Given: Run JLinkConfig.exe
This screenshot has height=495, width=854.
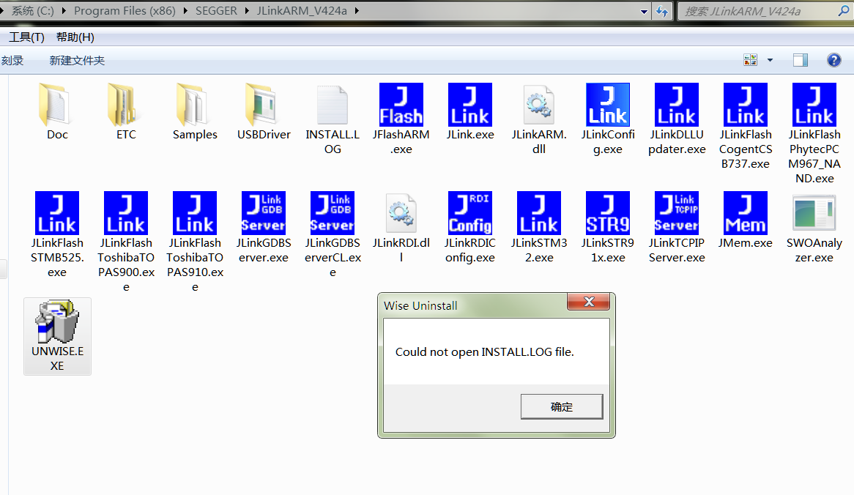Looking at the screenshot, I should (607, 105).
